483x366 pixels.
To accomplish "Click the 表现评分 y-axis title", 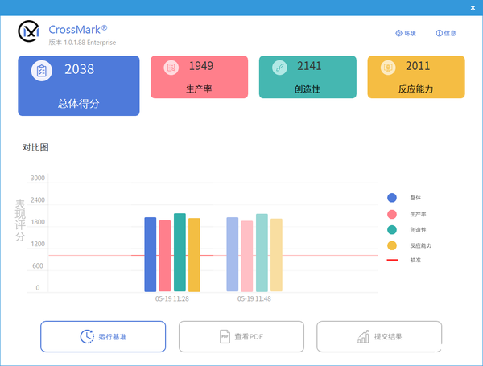I will pos(20,220).
